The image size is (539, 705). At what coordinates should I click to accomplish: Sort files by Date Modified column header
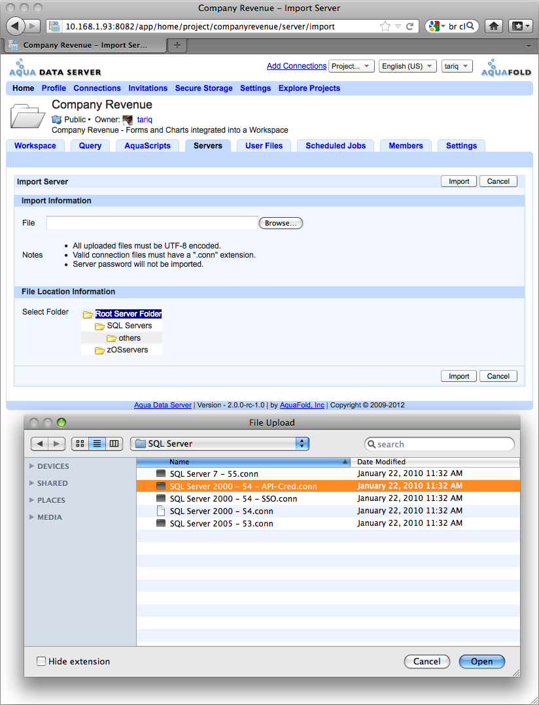point(435,462)
